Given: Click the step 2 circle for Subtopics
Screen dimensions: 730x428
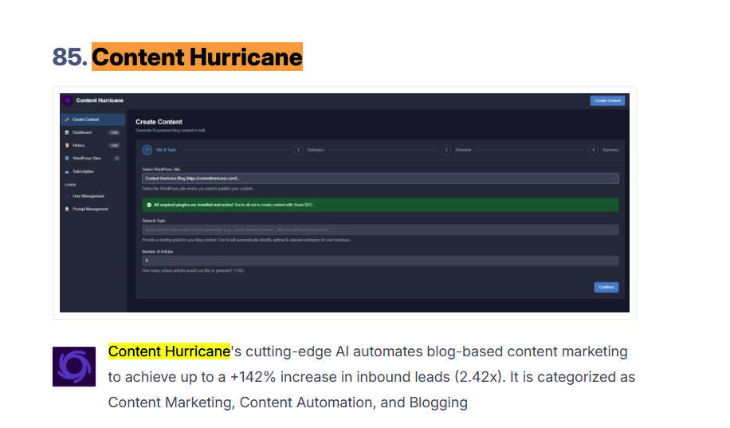Looking at the screenshot, I should 298,150.
